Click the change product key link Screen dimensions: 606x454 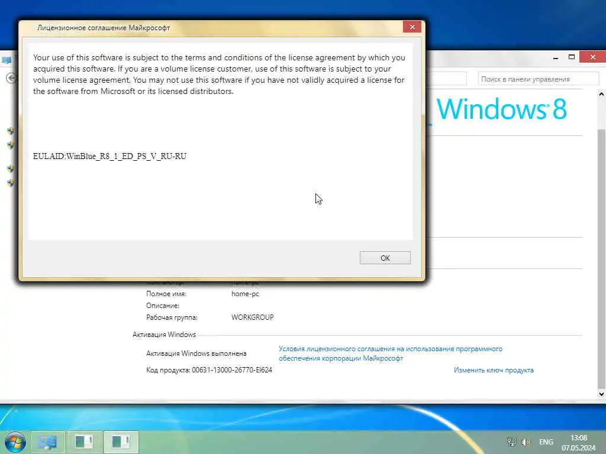(494, 370)
